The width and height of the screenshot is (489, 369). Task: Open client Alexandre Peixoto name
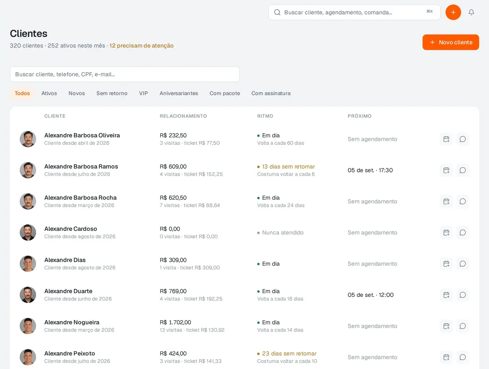pyautogui.click(x=70, y=353)
